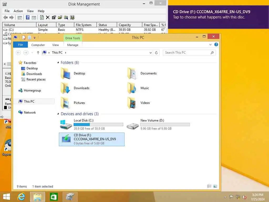The image size is (269, 202).
Task: Select Favorites in the navigation pane
Action: tap(27, 63)
